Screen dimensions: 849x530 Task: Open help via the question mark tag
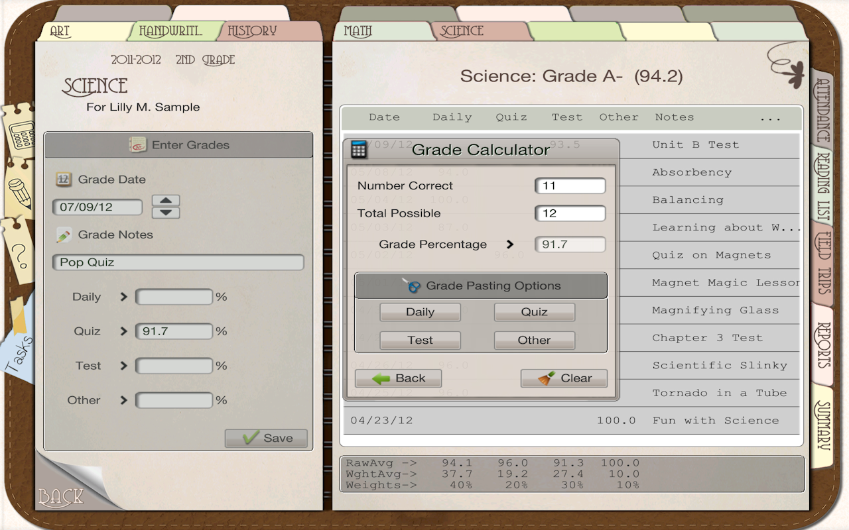pos(19,254)
